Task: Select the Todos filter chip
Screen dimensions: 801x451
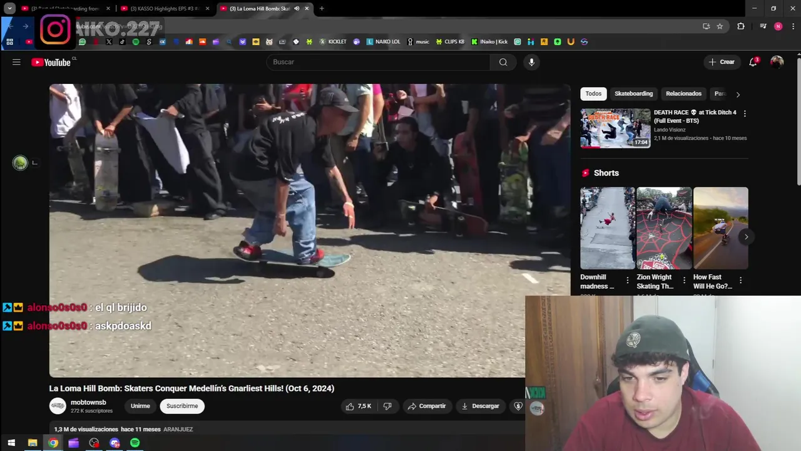Action: (593, 94)
